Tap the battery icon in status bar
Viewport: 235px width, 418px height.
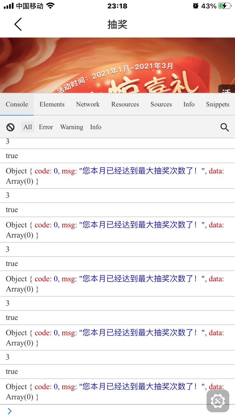tap(225, 6)
